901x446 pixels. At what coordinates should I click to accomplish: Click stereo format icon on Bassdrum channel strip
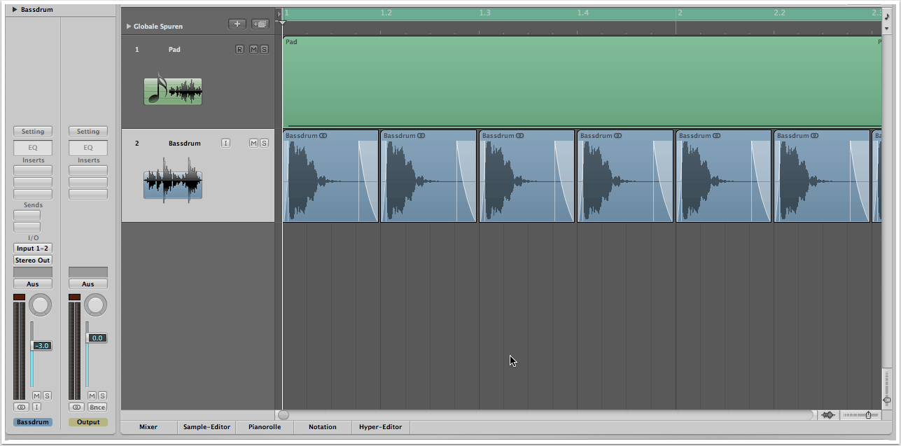click(21, 407)
